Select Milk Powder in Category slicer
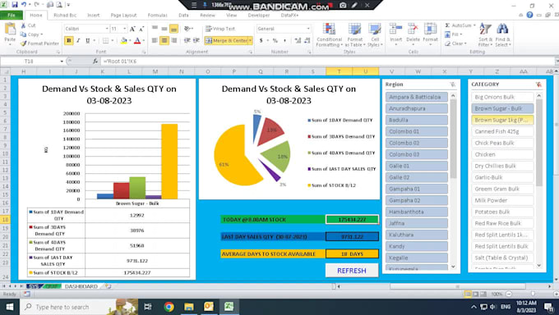 point(502,200)
